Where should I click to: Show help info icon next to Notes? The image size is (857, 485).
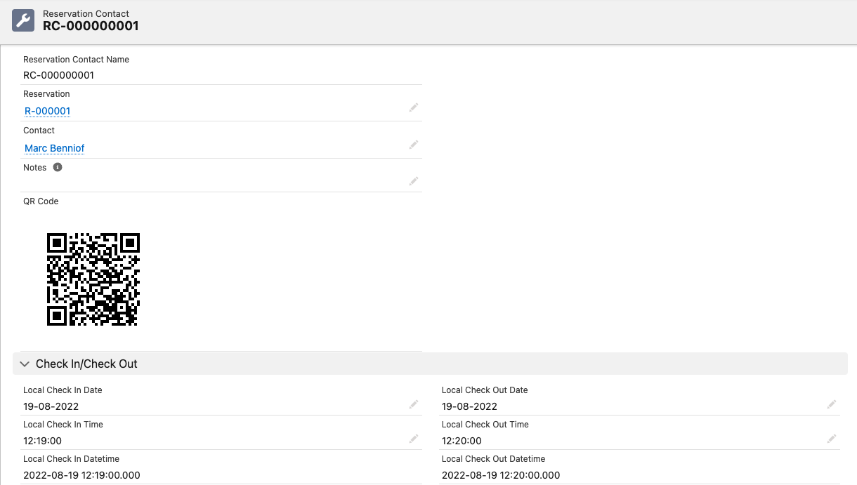point(58,167)
